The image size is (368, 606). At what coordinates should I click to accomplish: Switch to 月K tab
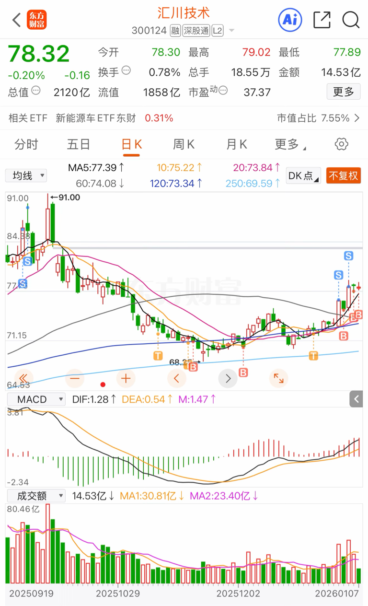[x=236, y=144]
